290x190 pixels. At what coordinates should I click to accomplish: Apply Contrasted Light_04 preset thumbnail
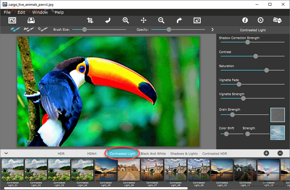[83, 170]
